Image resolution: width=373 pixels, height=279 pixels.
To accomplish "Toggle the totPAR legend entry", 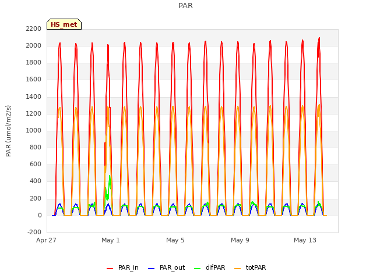I will pos(250,267).
